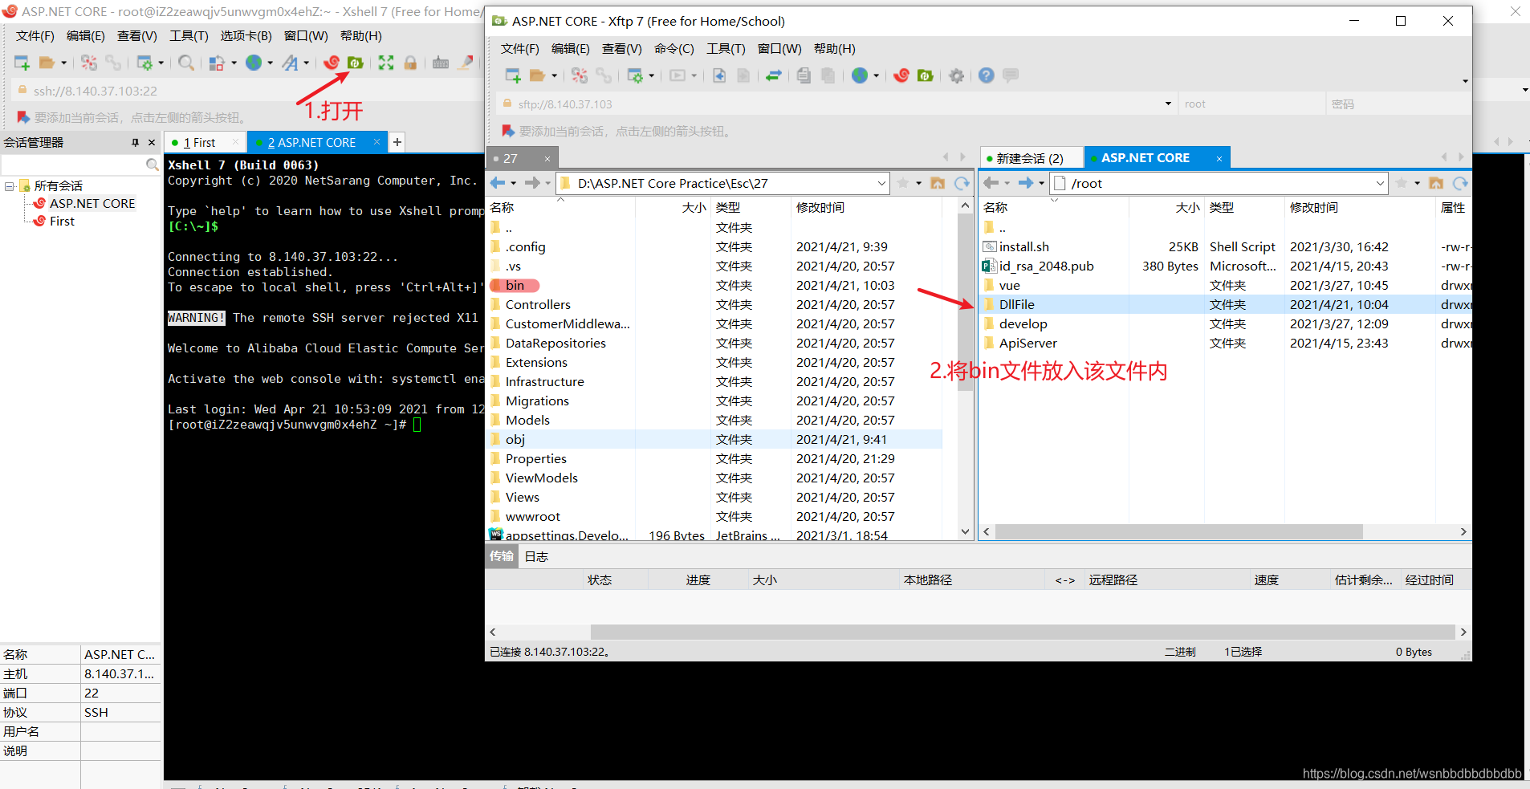Open dropdown next to Xshell font icon
The height and width of the screenshot is (789, 1530).
coord(307,63)
